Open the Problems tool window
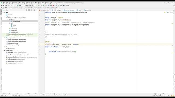This screenshot has height=98, width=175. 12,94
